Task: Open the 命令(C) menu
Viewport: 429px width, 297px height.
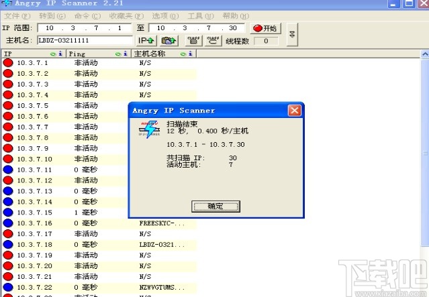Action: pos(87,16)
